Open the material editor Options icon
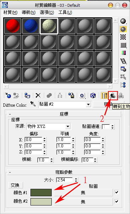The height and width of the screenshot is (214, 130). 124,69
